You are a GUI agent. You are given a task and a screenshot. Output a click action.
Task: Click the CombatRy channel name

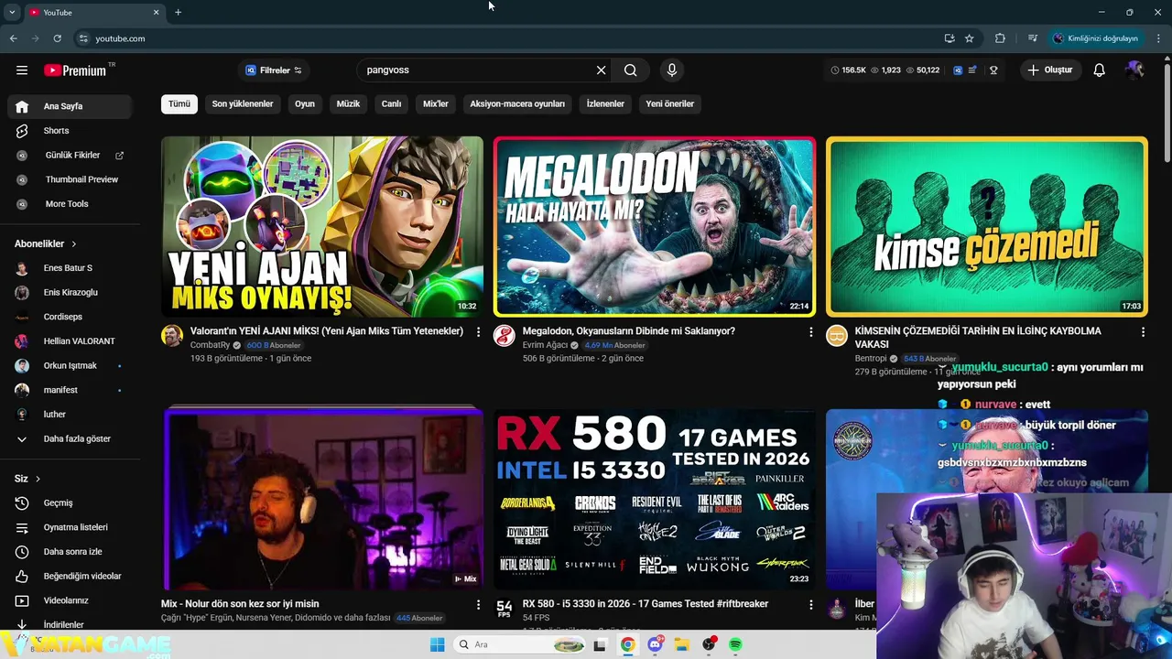pos(210,345)
